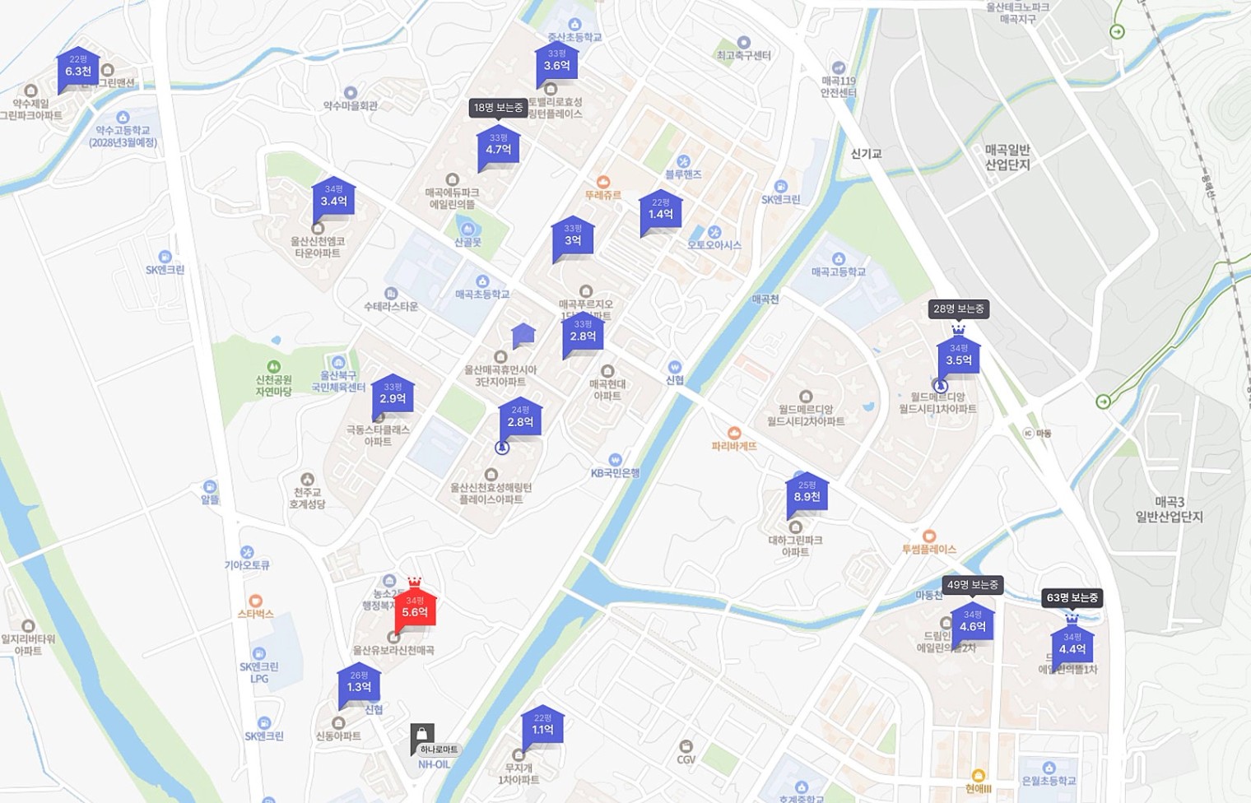Image resolution: width=1251 pixels, height=803 pixels.
Task: Select the 매곡현대아파트 label
Action: click(x=607, y=390)
